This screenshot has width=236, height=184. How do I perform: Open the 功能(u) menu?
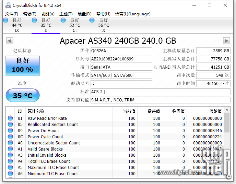[48, 14]
